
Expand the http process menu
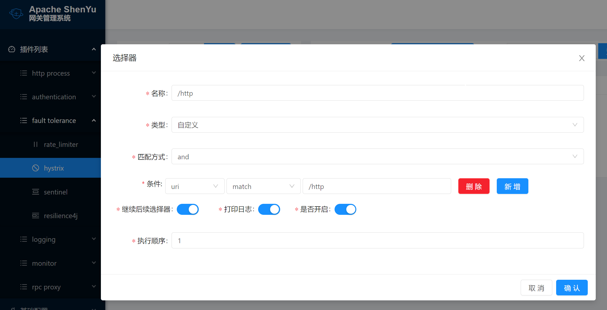pos(51,73)
